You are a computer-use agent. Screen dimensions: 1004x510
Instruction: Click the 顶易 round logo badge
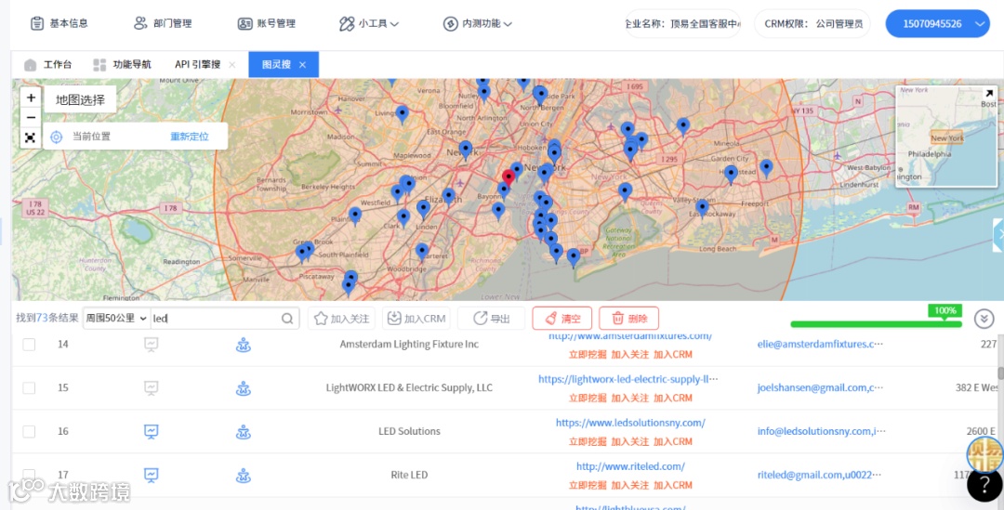[984, 453]
